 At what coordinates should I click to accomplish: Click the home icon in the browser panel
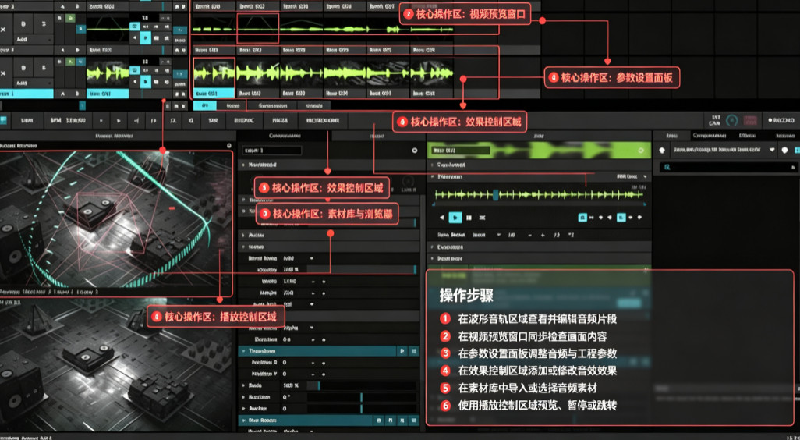pos(662,151)
